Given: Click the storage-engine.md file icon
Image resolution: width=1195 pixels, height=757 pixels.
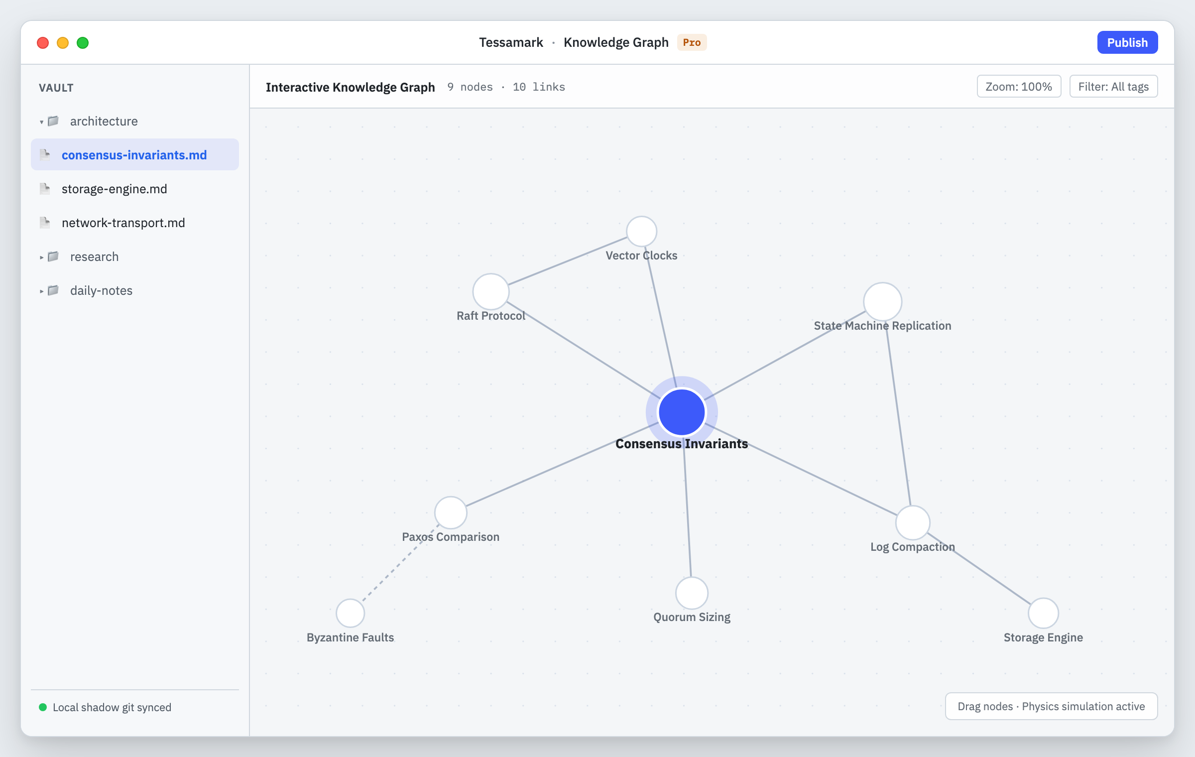Looking at the screenshot, I should tap(45, 189).
